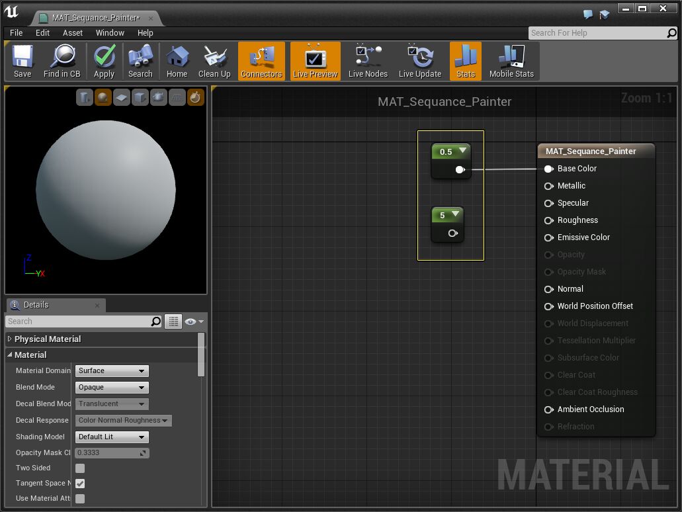Click Find in CB toolbar icon
The image size is (682, 512).
point(62,62)
